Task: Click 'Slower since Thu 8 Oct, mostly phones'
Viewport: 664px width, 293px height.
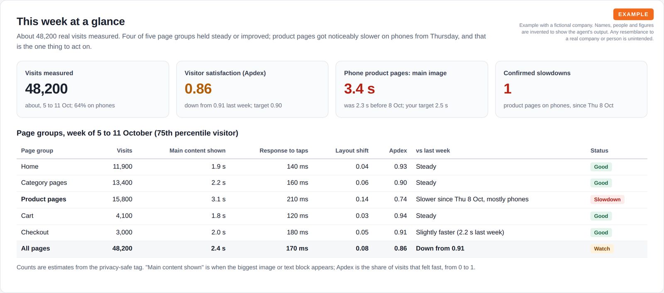Action: (x=472, y=199)
